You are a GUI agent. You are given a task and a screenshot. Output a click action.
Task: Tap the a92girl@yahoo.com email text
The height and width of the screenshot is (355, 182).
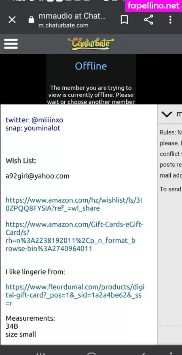(x=37, y=176)
